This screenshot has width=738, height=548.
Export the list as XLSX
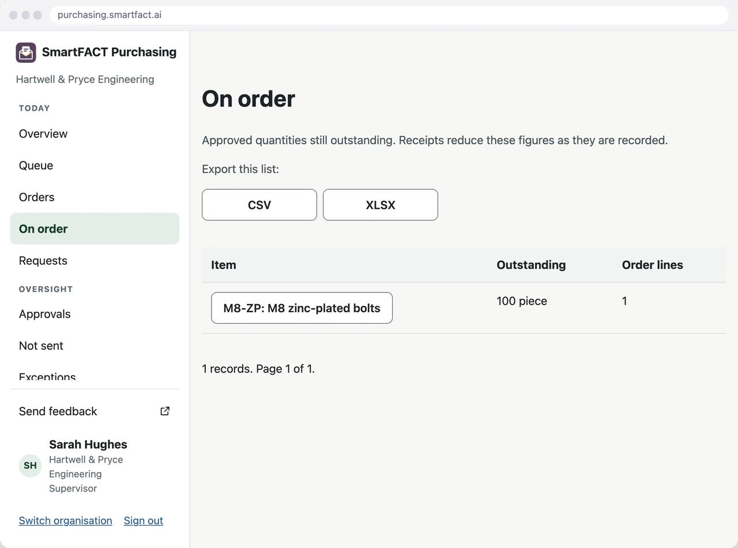click(381, 205)
